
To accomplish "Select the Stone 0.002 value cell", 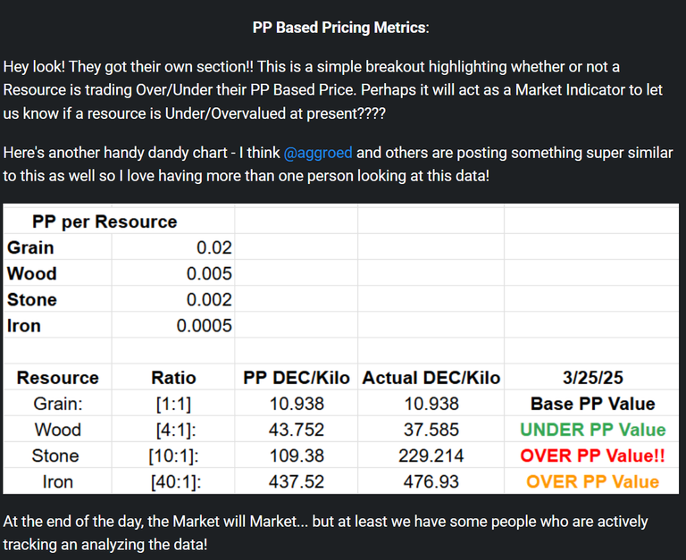I will (209, 299).
